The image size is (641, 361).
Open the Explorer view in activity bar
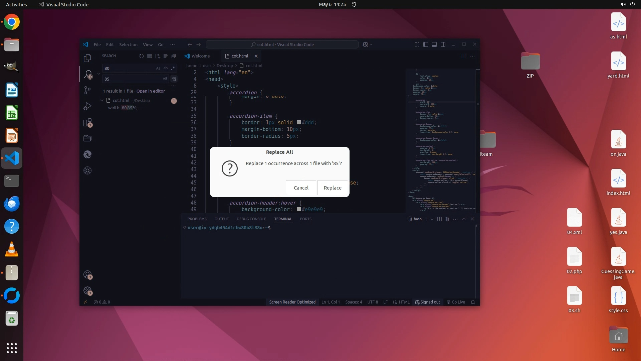tap(87, 58)
